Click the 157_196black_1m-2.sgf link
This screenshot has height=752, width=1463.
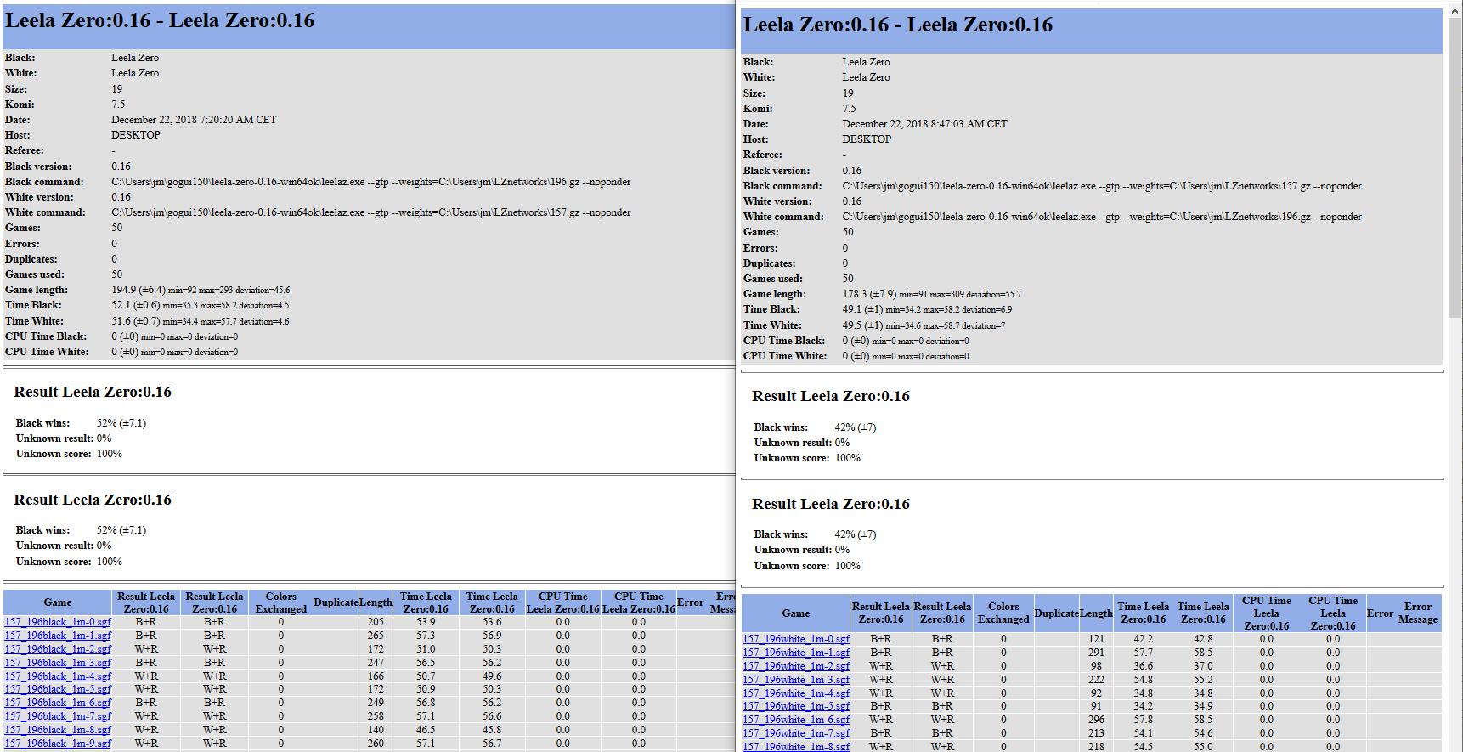[x=58, y=649]
